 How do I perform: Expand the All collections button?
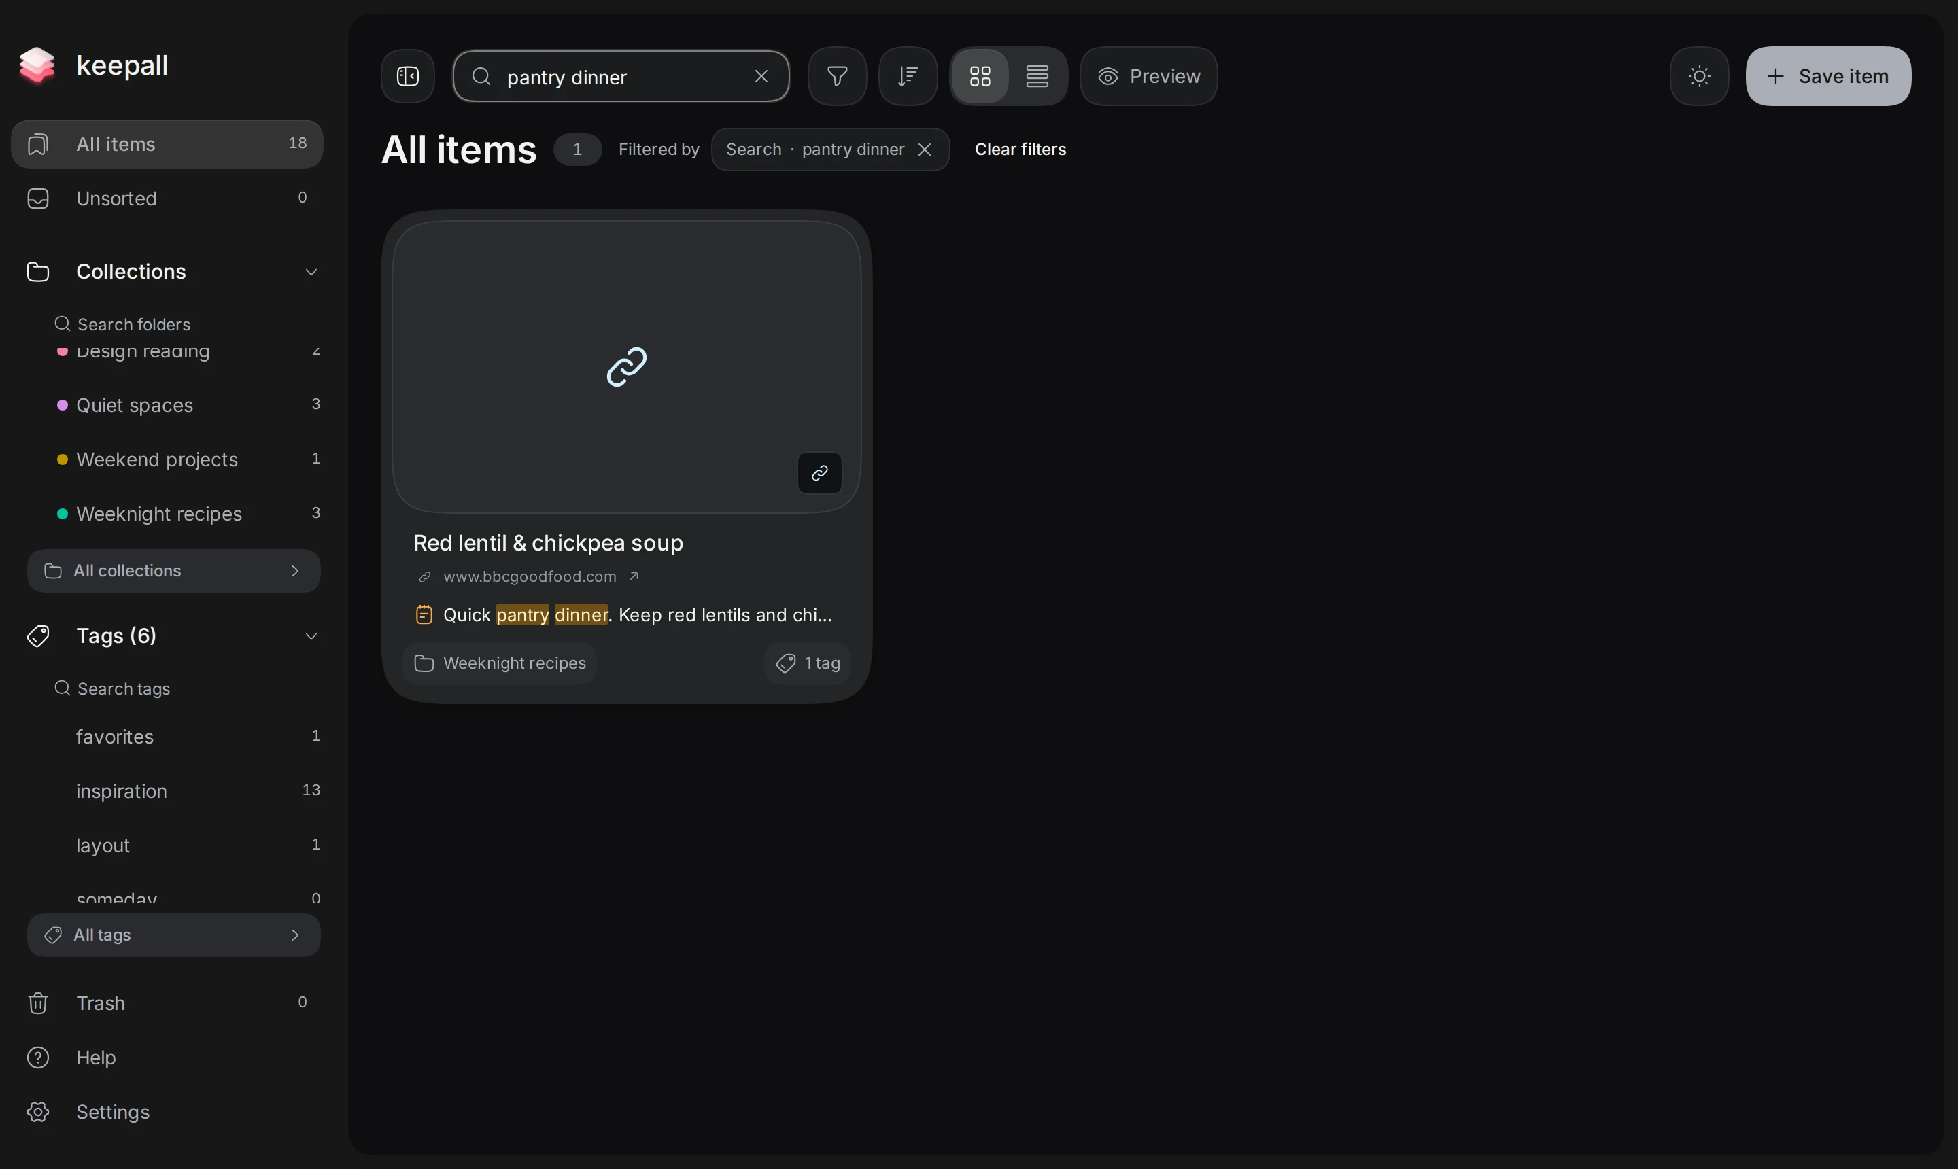pyautogui.click(x=173, y=571)
